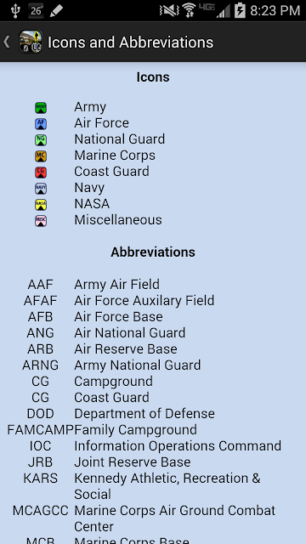Viewport: 306px width, 544px height.
Task: Tap the blue Air Force icon
Action: [41, 124]
